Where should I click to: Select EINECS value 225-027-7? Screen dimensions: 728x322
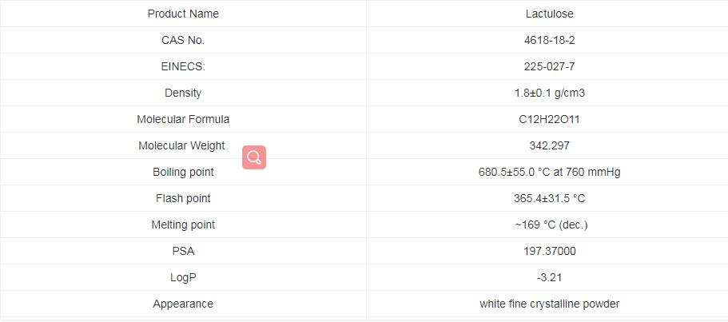click(549, 66)
